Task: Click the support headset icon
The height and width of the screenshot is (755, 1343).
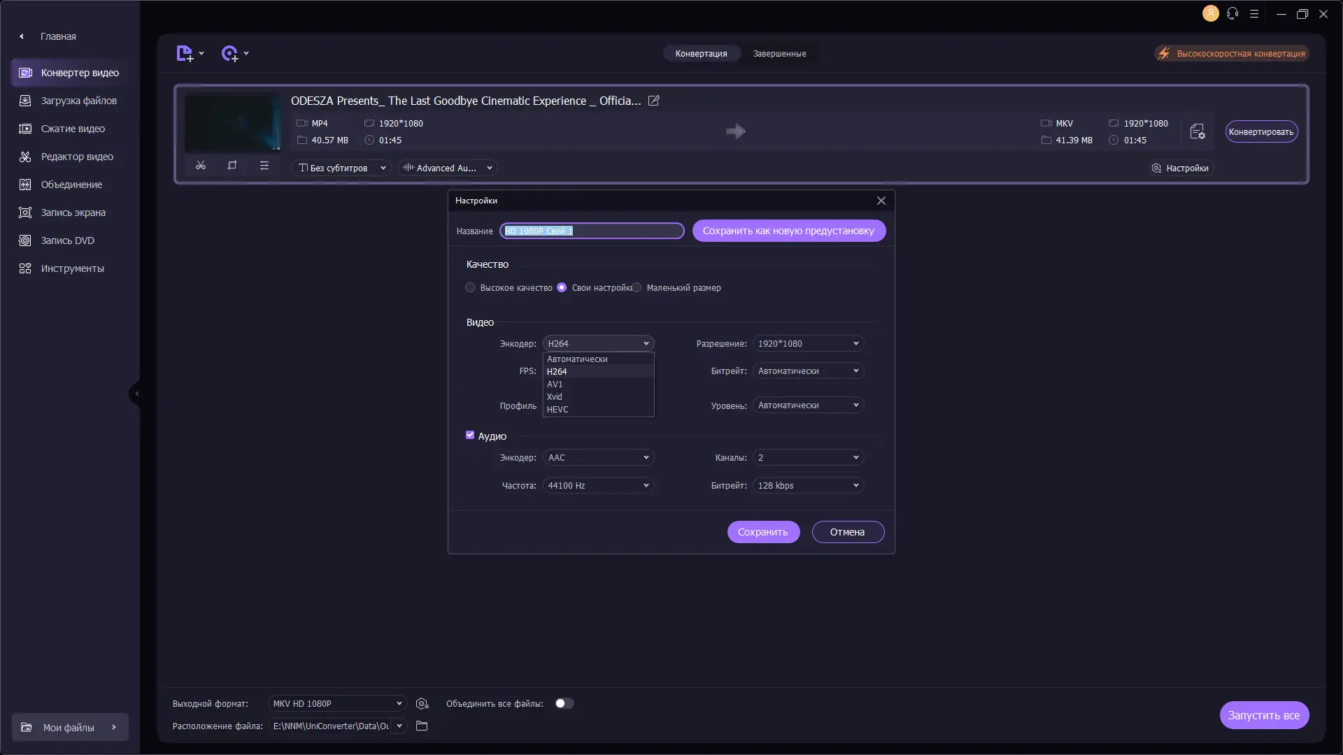Action: coord(1232,13)
